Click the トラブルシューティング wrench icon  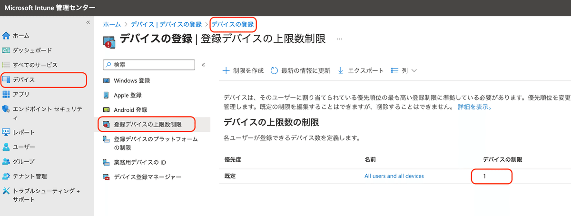6,191
